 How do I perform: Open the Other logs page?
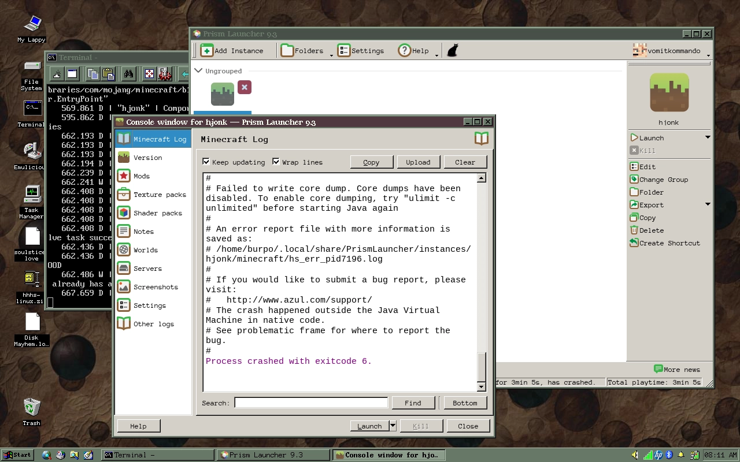pos(153,323)
